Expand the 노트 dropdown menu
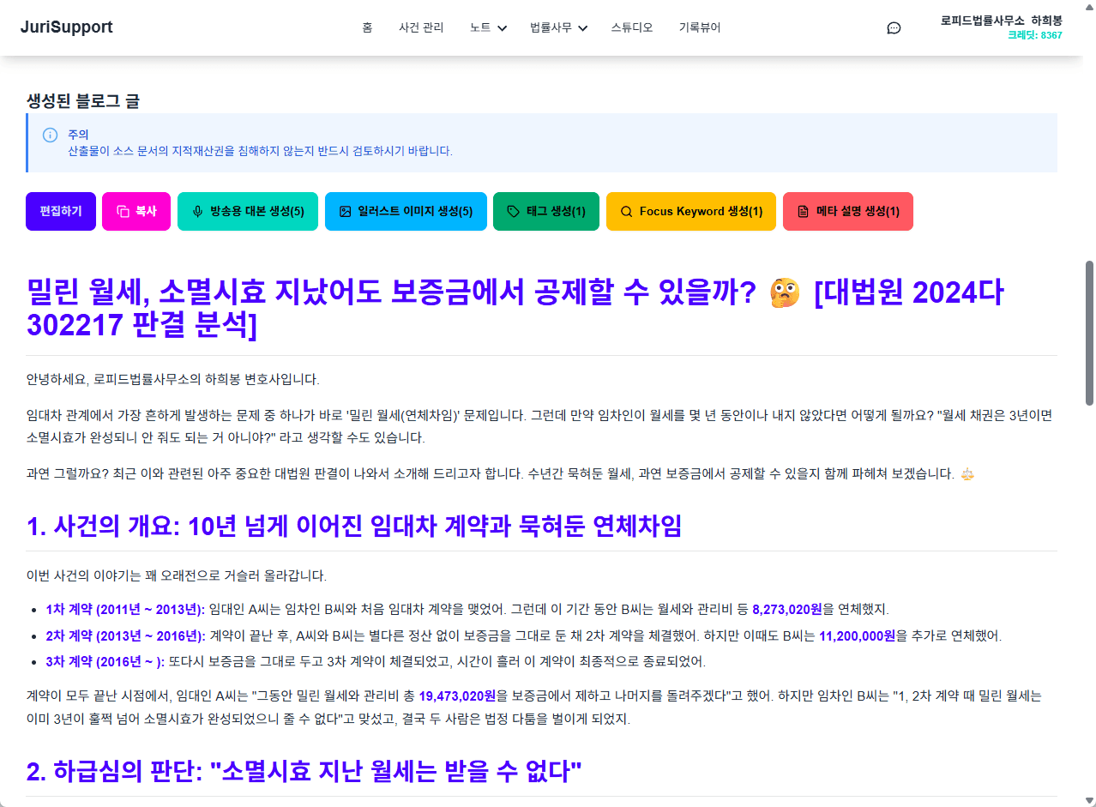This screenshot has width=1096, height=807. click(487, 27)
